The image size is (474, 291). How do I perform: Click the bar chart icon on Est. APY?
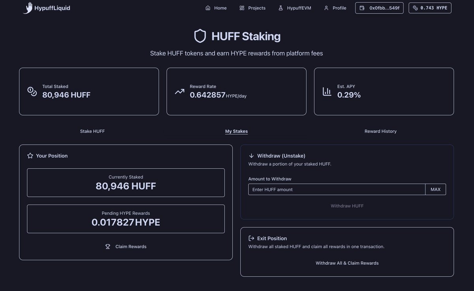click(327, 91)
